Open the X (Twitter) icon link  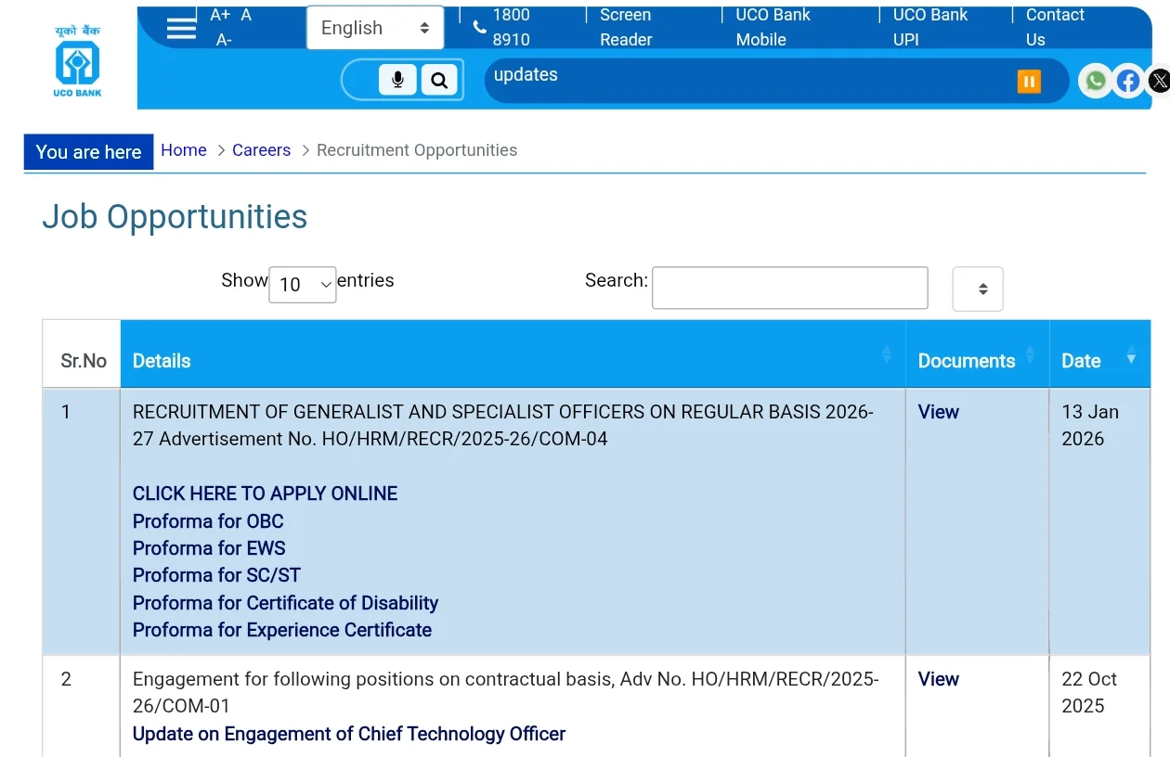1159,81
